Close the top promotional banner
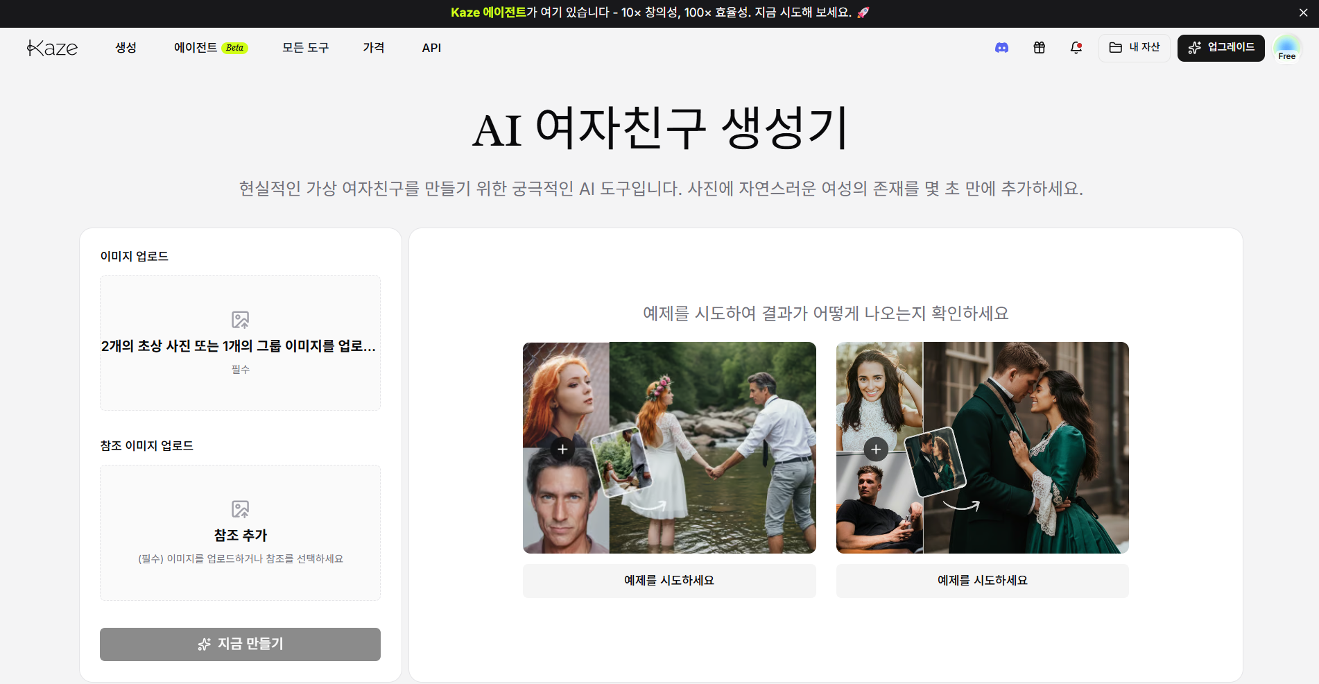Image resolution: width=1319 pixels, height=684 pixels. point(1303,12)
